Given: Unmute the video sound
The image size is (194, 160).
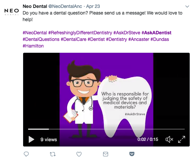Looking at the screenshot, I should [169, 140].
